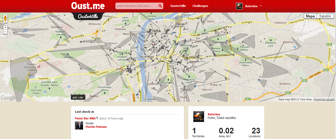
Task: Click the Vyšehrad label on the map
Action: 153,84
